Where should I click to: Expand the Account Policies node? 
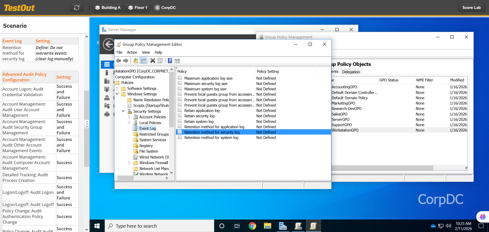[x=129, y=117]
